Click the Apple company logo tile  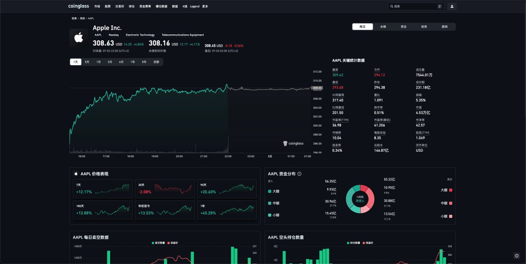[x=79, y=38]
